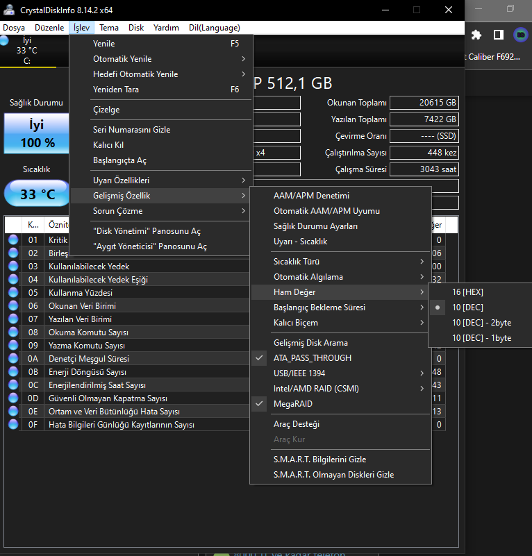Image resolution: width=532 pixels, height=556 pixels.
Task: Click the Okunan Toplamı value 20615 GB
Action: [x=424, y=103]
